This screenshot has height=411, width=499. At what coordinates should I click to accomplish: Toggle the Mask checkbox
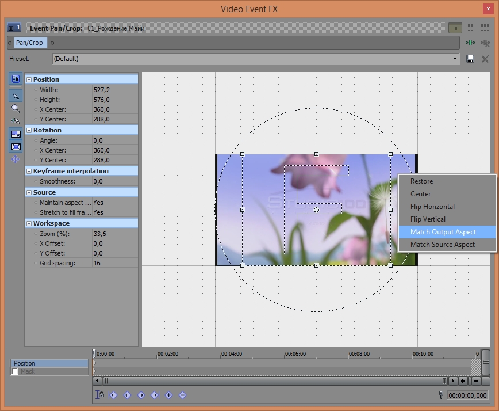pos(15,372)
